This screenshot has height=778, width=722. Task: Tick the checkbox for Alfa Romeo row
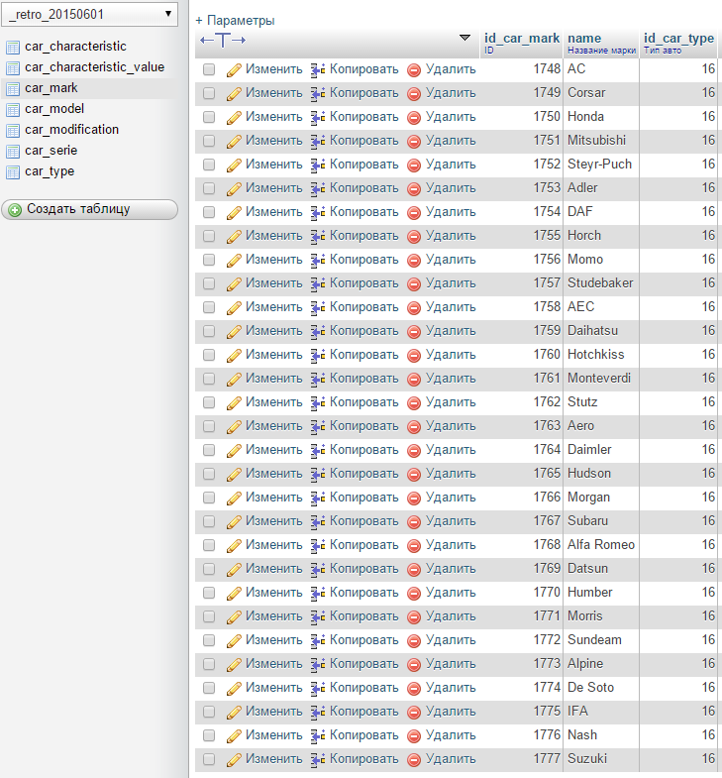point(209,545)
